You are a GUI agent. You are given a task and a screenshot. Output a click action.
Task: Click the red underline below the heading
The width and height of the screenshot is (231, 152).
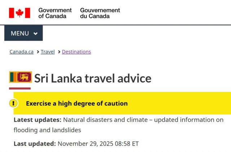click(x=20, y=88)
